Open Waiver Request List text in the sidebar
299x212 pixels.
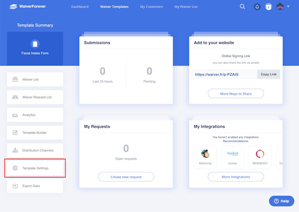click(x=37, y=97)
